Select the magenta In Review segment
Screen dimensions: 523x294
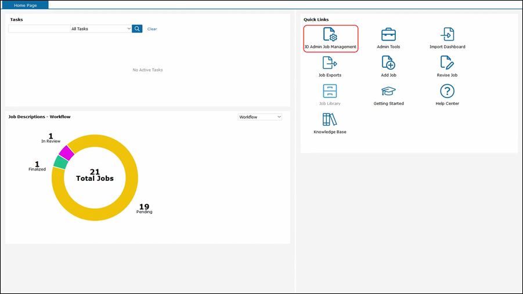66,153
